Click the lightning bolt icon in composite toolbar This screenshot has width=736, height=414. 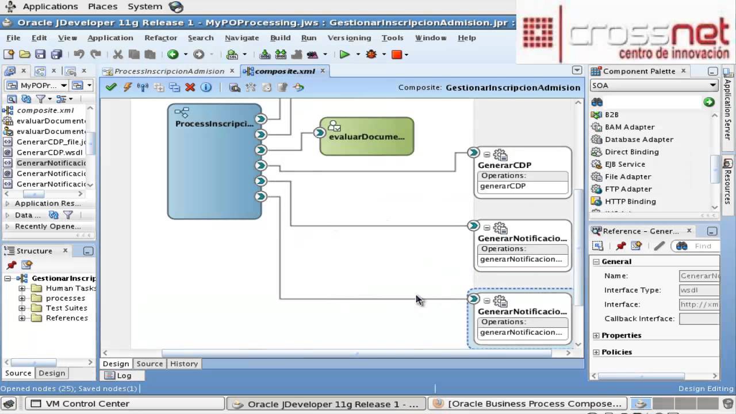pyautogui.click(x=128, y=87)
